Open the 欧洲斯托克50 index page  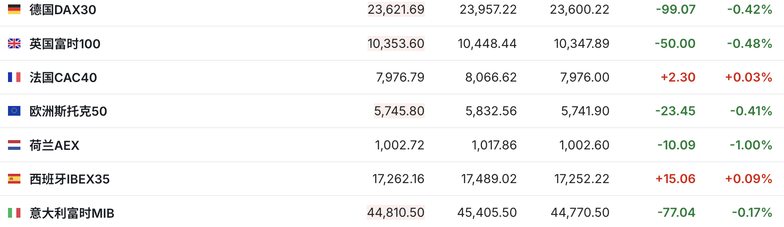[68, 111]
